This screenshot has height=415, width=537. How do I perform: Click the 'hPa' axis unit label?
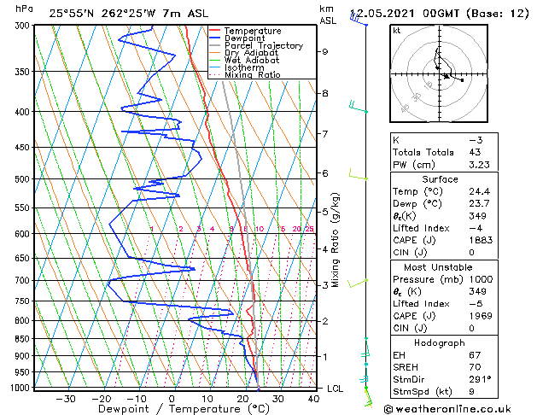(24, 9)
